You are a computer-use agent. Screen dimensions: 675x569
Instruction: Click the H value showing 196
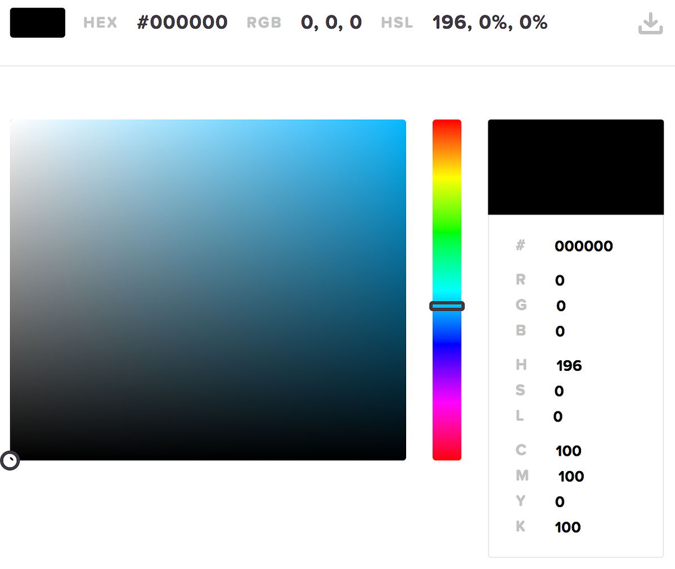click(568, 365)
